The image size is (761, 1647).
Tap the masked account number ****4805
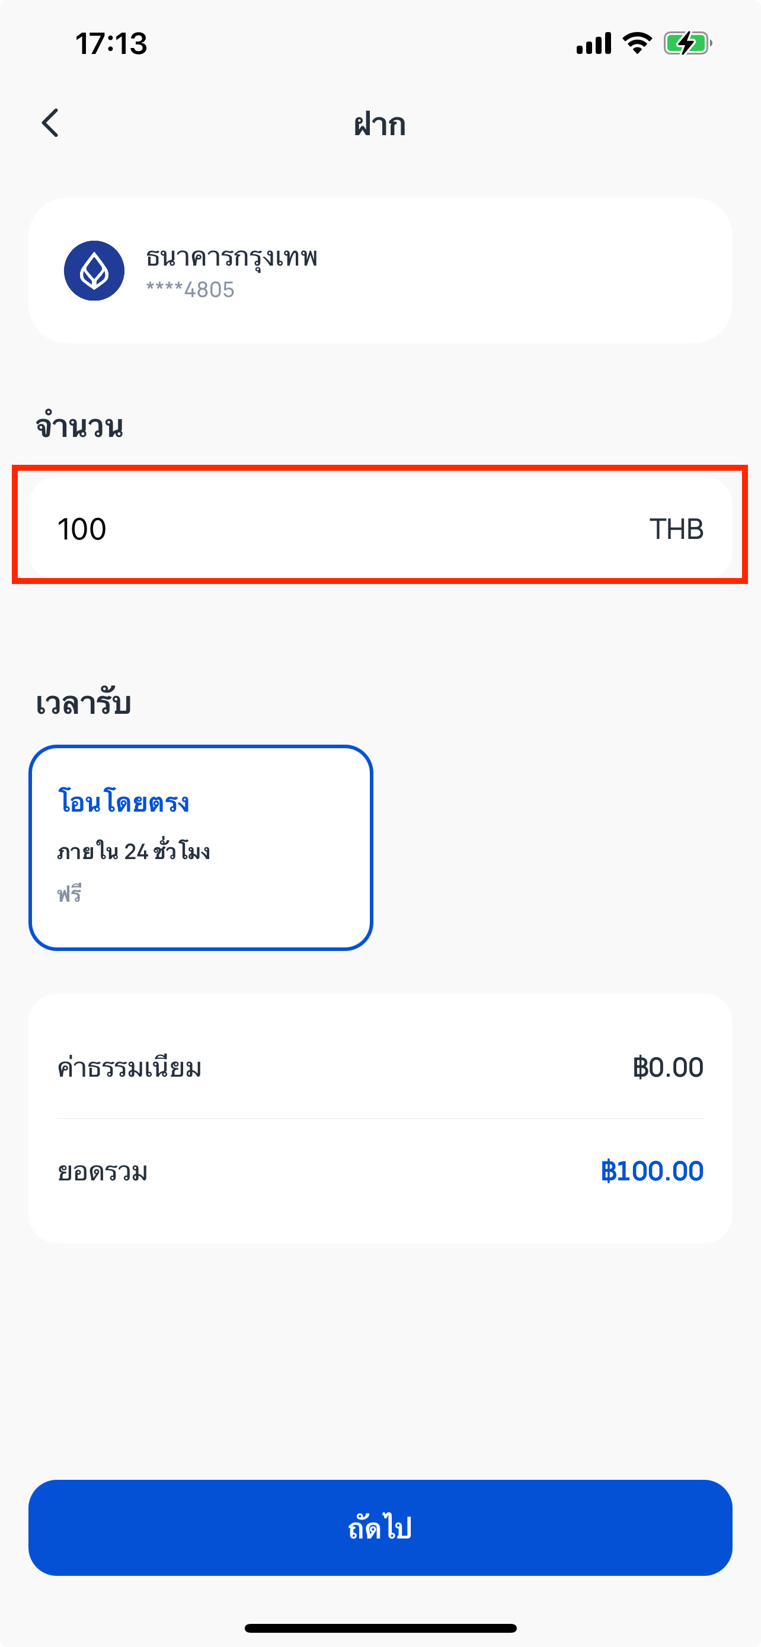point(190,290)
